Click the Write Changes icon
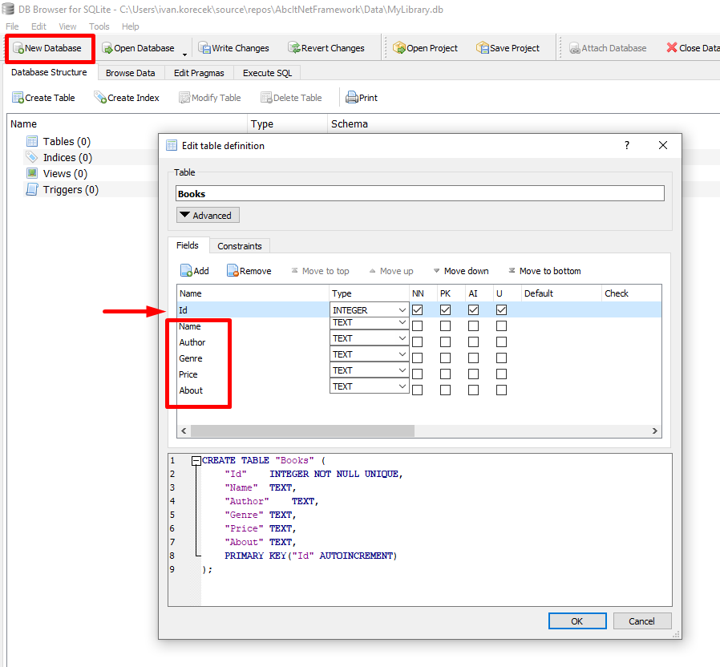Viewport: 720px width, 667px height. point(204,48)
